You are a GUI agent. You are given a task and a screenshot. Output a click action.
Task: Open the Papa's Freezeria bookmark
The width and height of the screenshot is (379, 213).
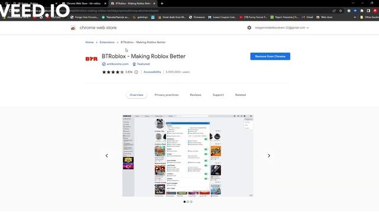tap(284, 17)
